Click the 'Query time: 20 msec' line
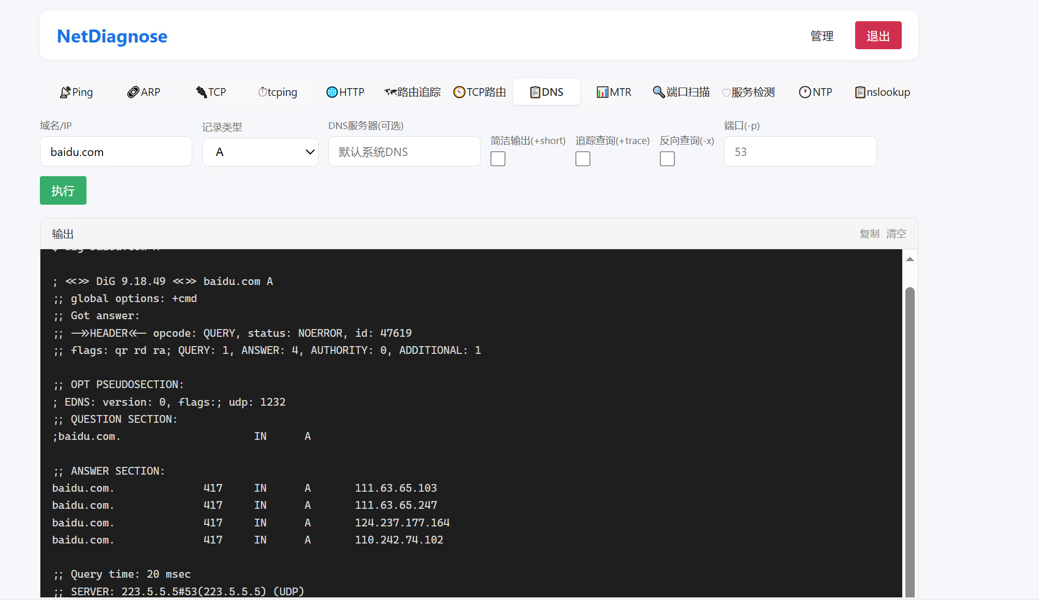 point(122,574)
